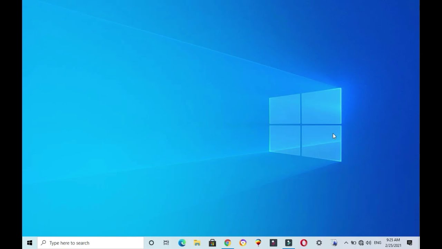Screen dimensions: 442x249
Task: Click the 'Type here to search' box
Action: click(x=90, y=243)
